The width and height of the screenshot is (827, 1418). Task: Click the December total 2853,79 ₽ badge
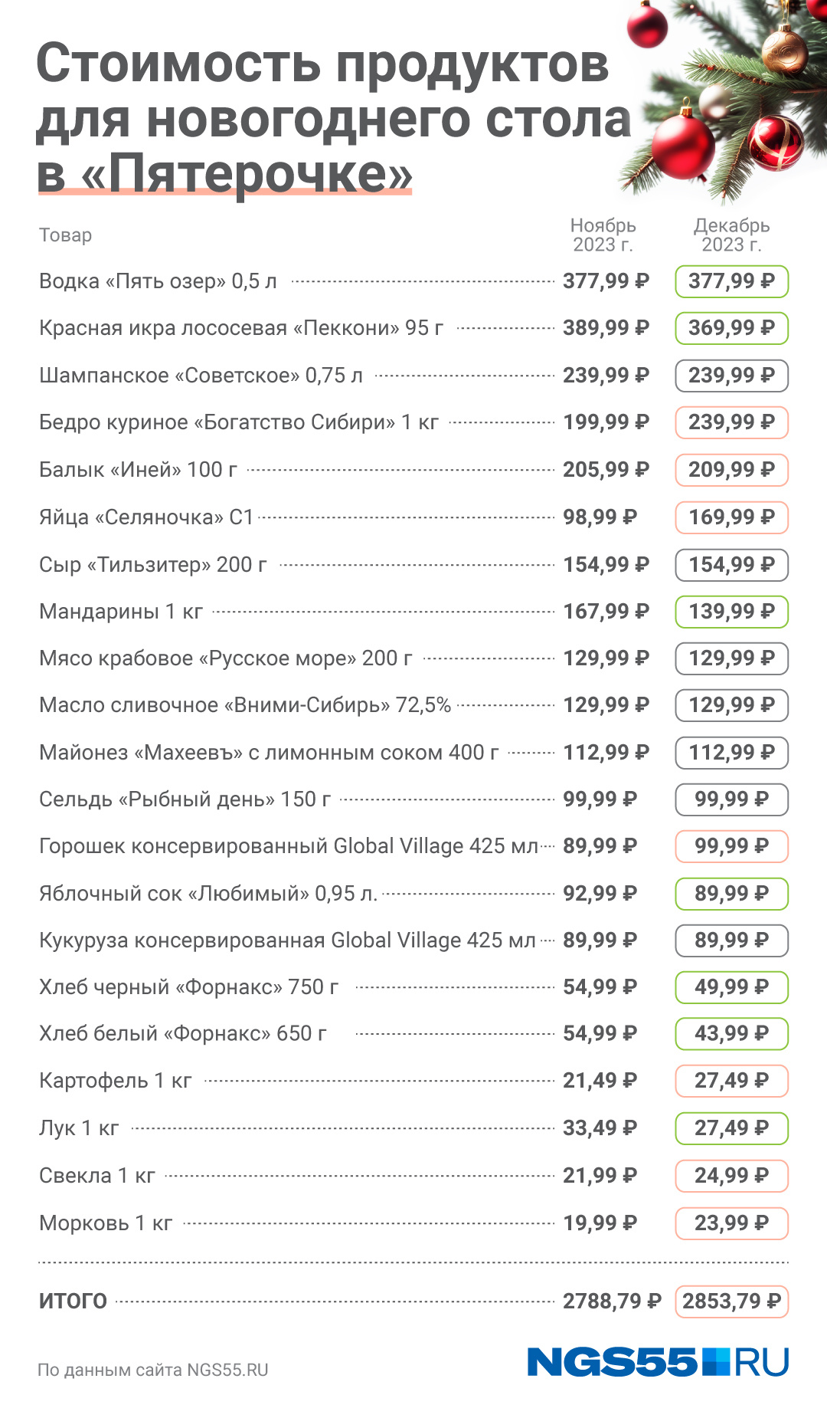[x=731, y=1301]
